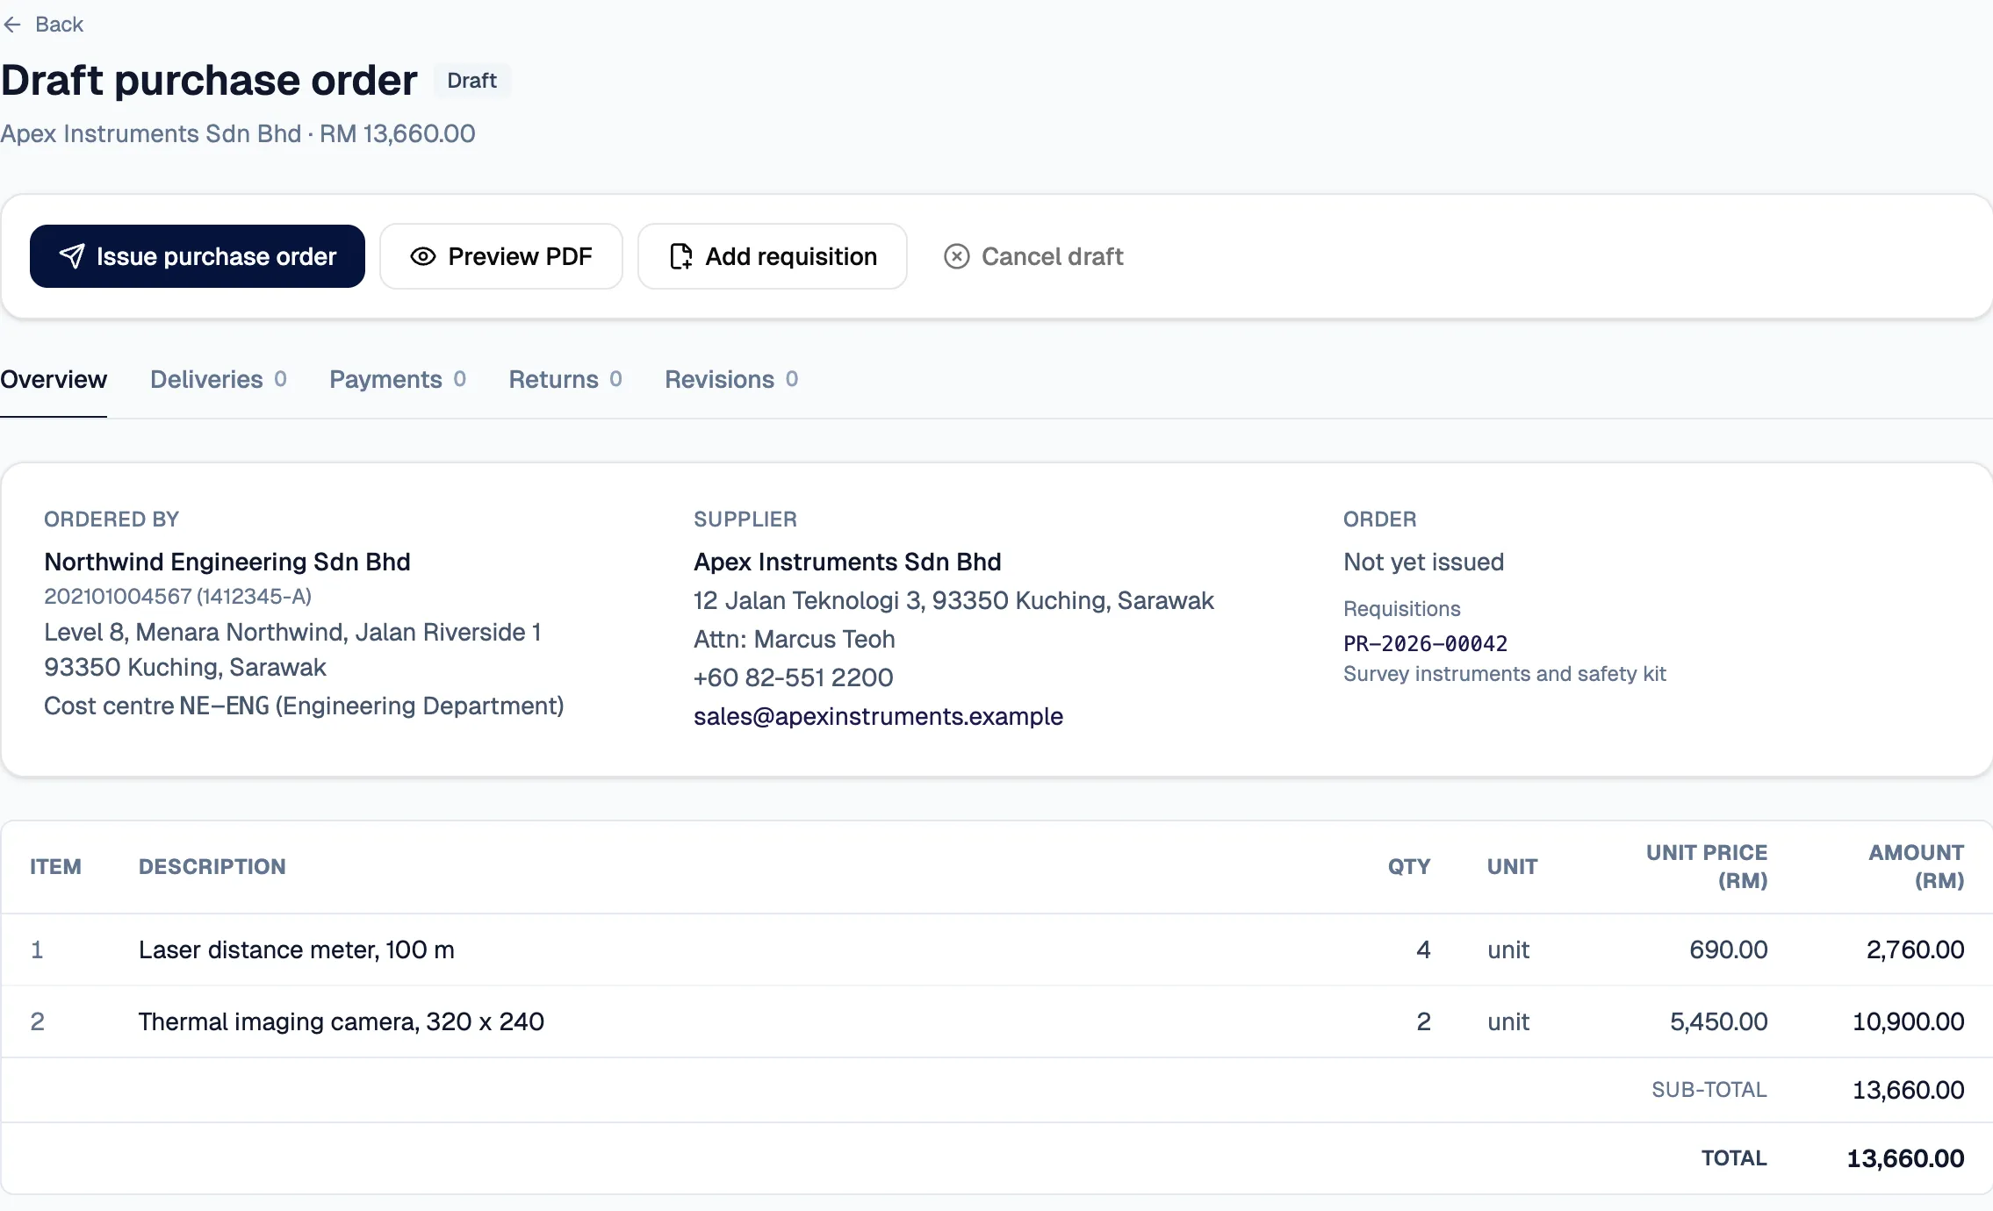Click the supplier phone +60 82-551 2200
This screenshot has height=1211, width=1993.
tap(793, 677)
